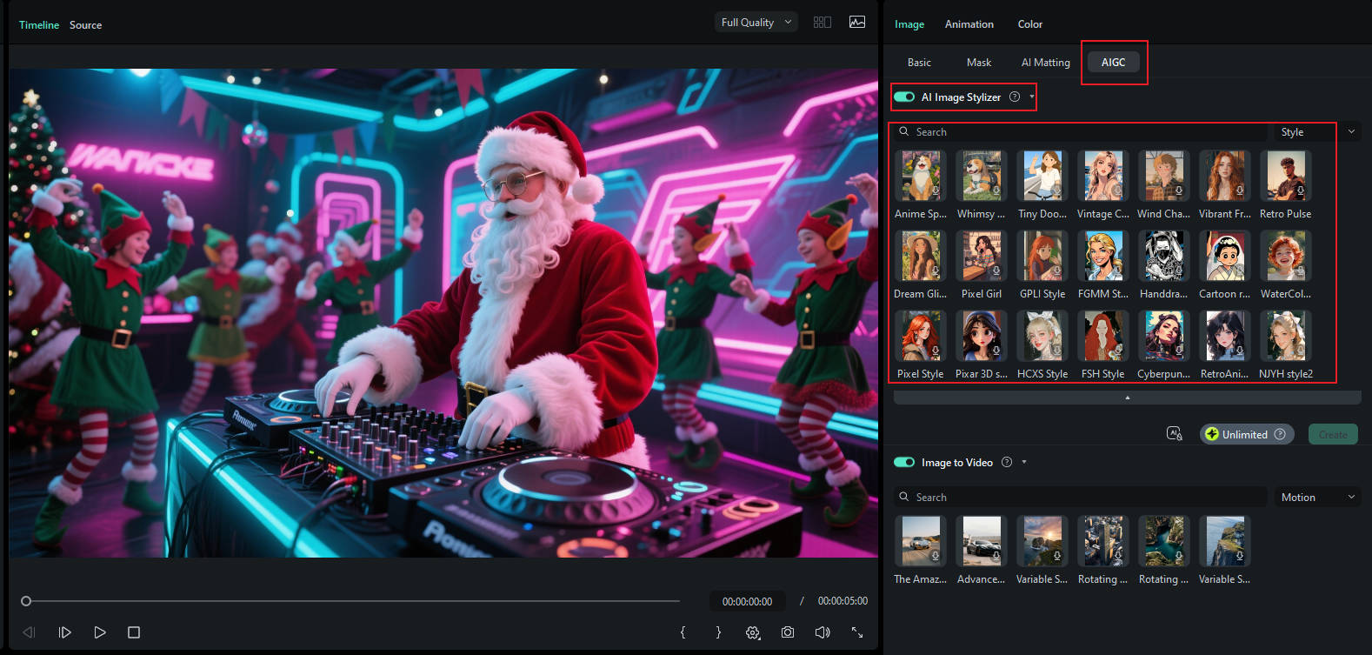The image size is (1372, 655).
Task: Choose the Tiny Doo... style thumbnail
Action: [1042, 176]
